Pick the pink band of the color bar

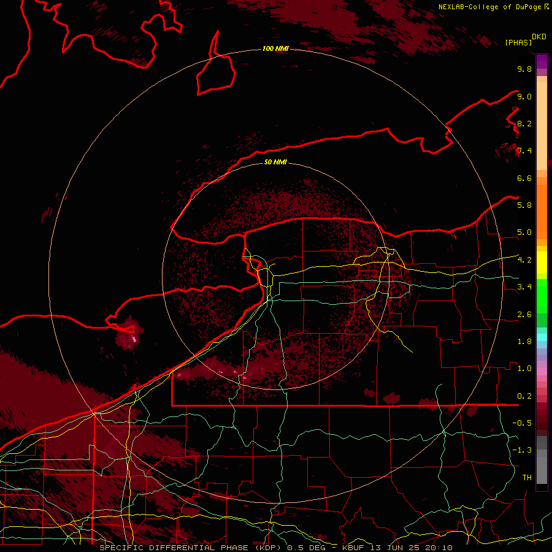pos(542,372)
